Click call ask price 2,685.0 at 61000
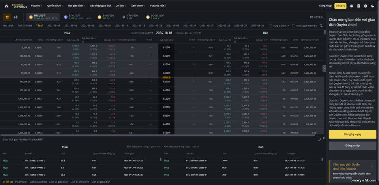Viewport: 379px width, 185px height. 112,46
